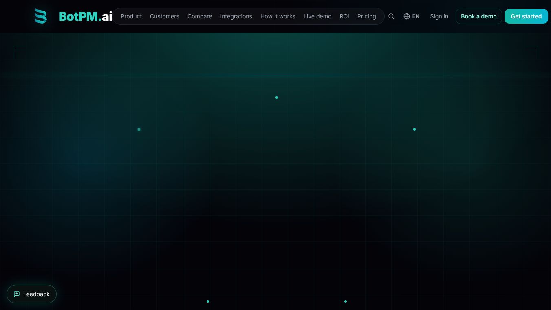
Task: Open the search magnifier icon
Action: pos(391,16)
